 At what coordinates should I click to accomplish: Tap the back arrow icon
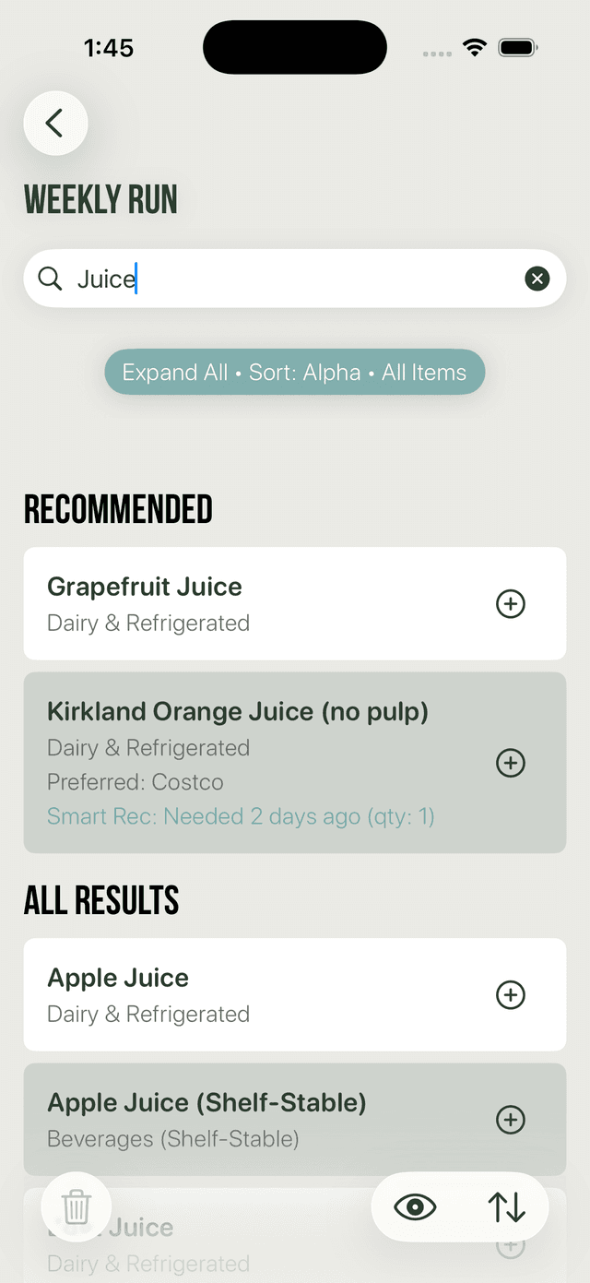click(55, 123)
